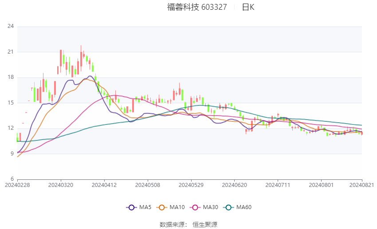Click the teal MA60 legend circle icon
377x229 pixels.
[229, 207]
